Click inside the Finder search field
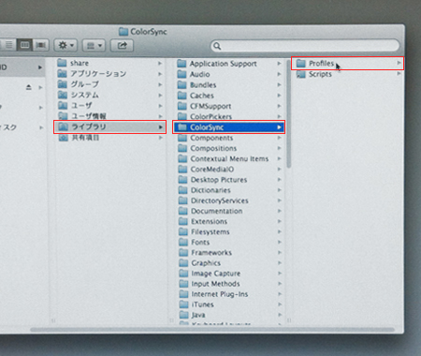The height and width of the screenshot is (356, 421). click(x=305, y=46)
